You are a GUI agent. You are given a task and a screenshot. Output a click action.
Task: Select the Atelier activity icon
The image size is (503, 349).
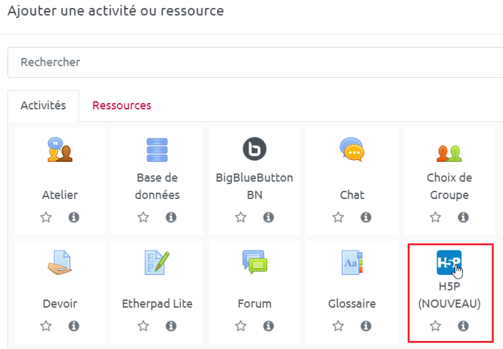tap(60, 150)
